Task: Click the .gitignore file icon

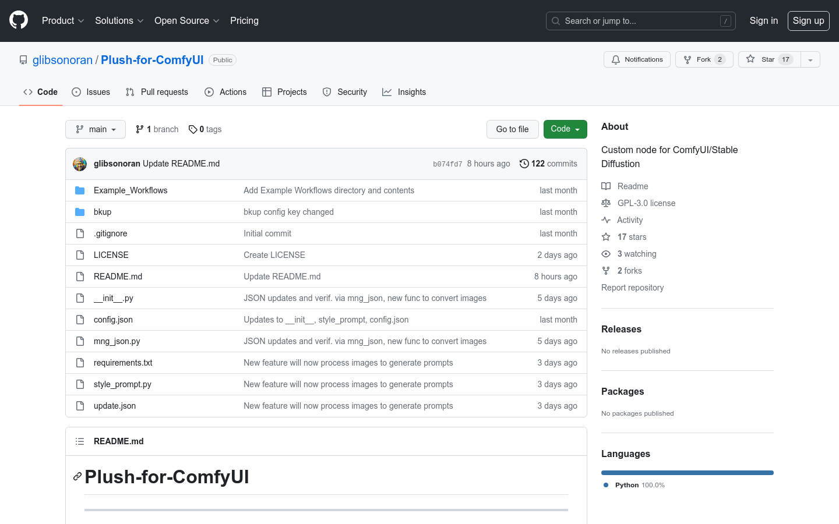Action: click(x=80, y=233)
